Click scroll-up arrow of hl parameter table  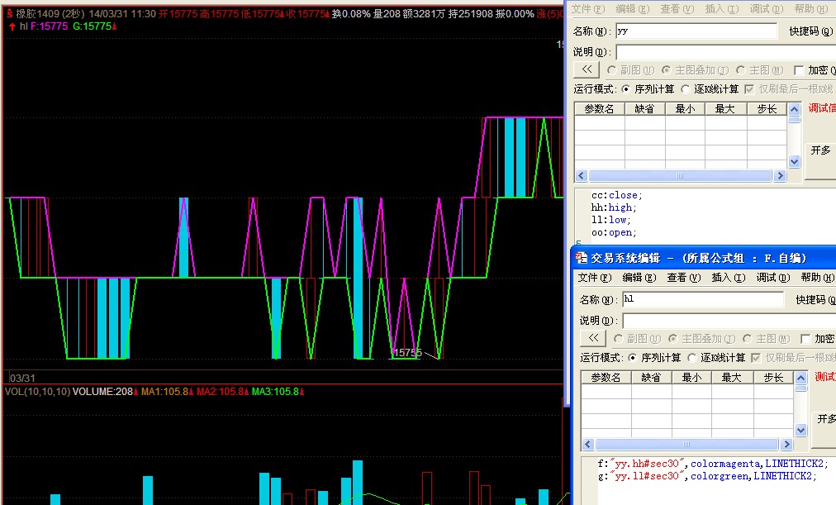[800, 378]
